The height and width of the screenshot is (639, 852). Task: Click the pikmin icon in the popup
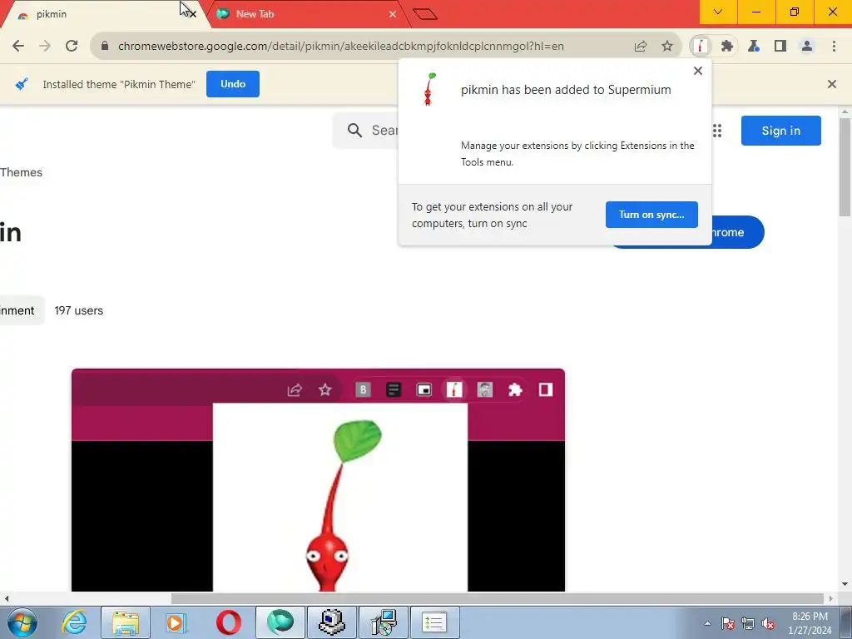[428, 89]
